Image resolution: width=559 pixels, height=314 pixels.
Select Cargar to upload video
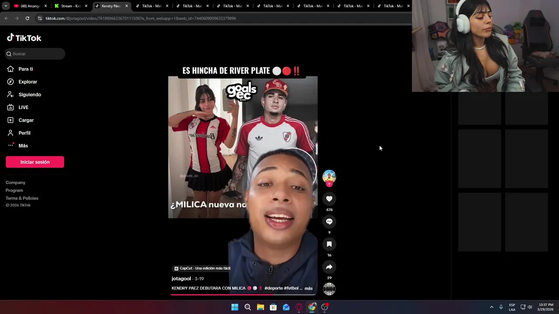26,120
